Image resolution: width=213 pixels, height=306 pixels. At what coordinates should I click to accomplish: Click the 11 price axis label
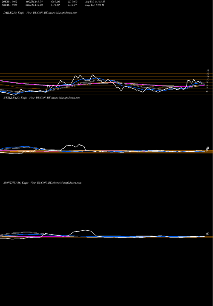click(x=208, y=76)
